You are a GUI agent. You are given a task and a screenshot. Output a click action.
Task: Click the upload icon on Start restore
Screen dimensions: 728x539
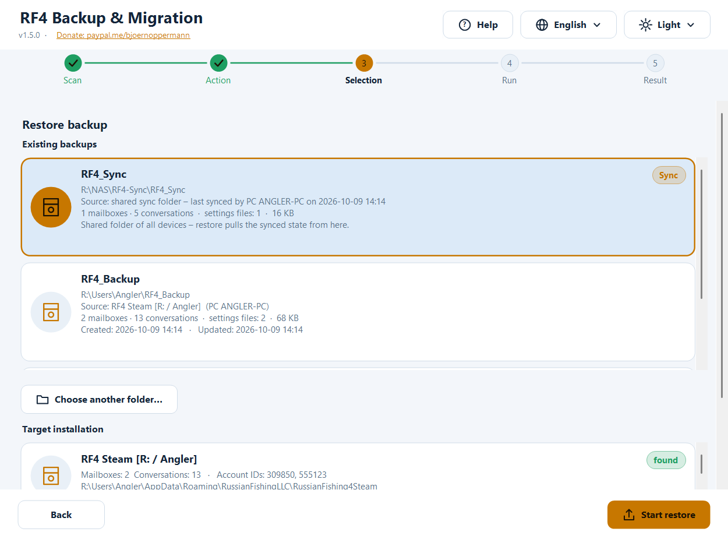pos(629,515)
